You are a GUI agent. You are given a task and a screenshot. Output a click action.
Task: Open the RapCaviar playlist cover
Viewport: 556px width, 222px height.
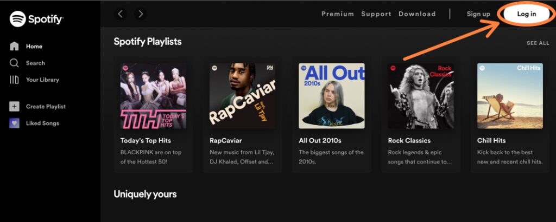[242, 96]
